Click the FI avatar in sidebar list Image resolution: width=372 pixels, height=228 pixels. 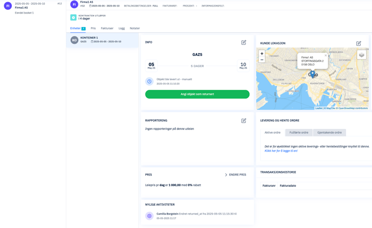point(8,6)
